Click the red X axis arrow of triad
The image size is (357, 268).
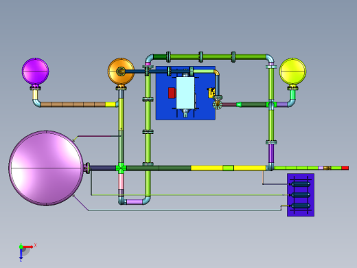point(28,247)
